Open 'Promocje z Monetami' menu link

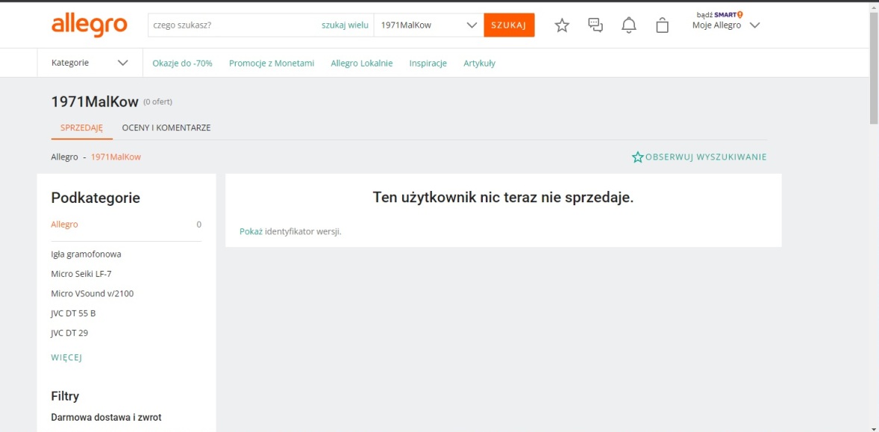(272, 63)
